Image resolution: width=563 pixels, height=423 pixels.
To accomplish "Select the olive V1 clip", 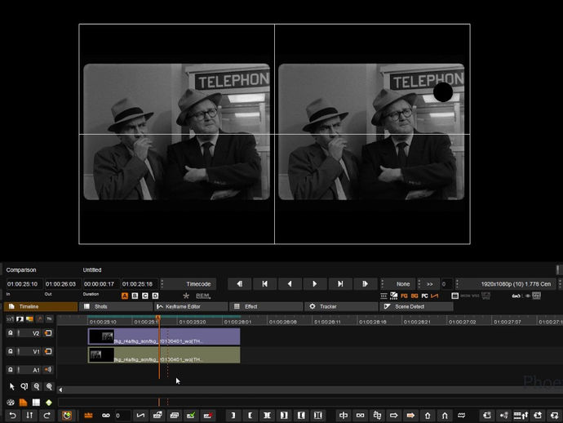I will tap(164, 354).
